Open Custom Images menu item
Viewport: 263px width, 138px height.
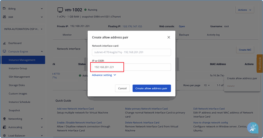[18, 94]
